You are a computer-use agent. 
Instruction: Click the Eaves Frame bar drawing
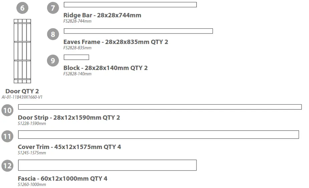(138, 31)
